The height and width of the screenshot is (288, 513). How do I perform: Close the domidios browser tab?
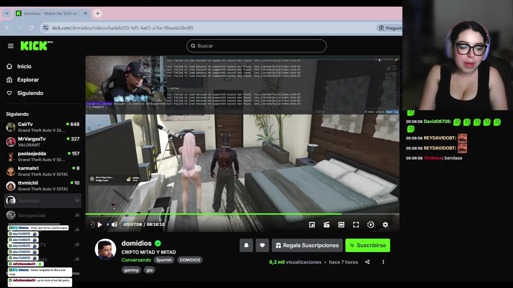[85, 13]
